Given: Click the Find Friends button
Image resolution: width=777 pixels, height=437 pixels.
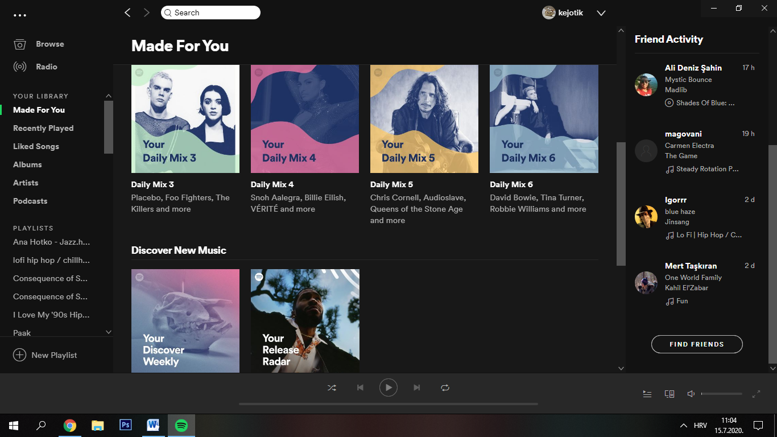Looking at the screenshot, I should 697,344.
